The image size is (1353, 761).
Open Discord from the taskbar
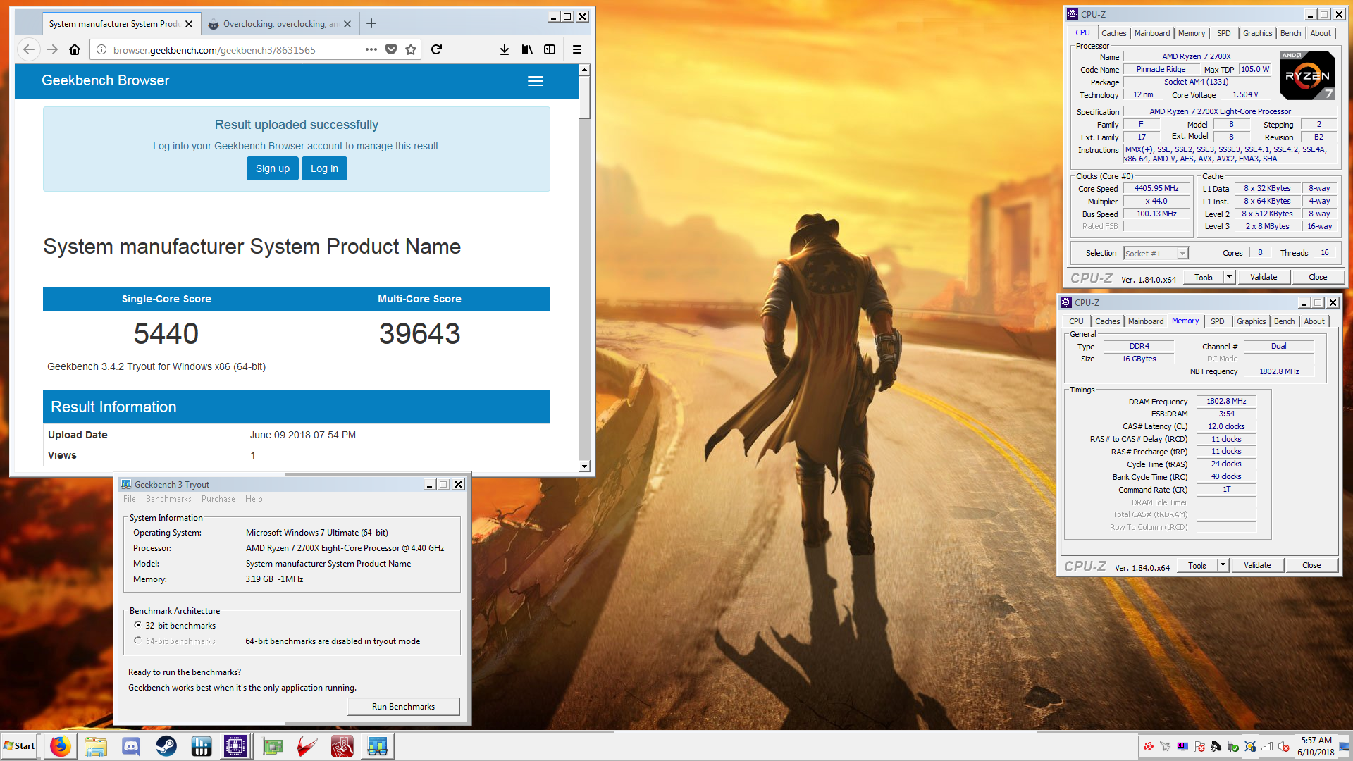coord(131,746)
